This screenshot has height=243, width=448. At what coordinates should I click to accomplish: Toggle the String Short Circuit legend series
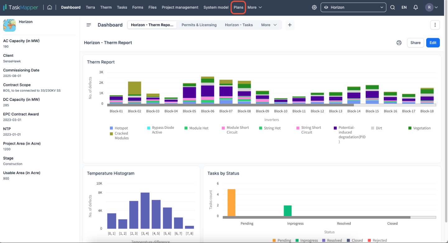pos(309,130)
